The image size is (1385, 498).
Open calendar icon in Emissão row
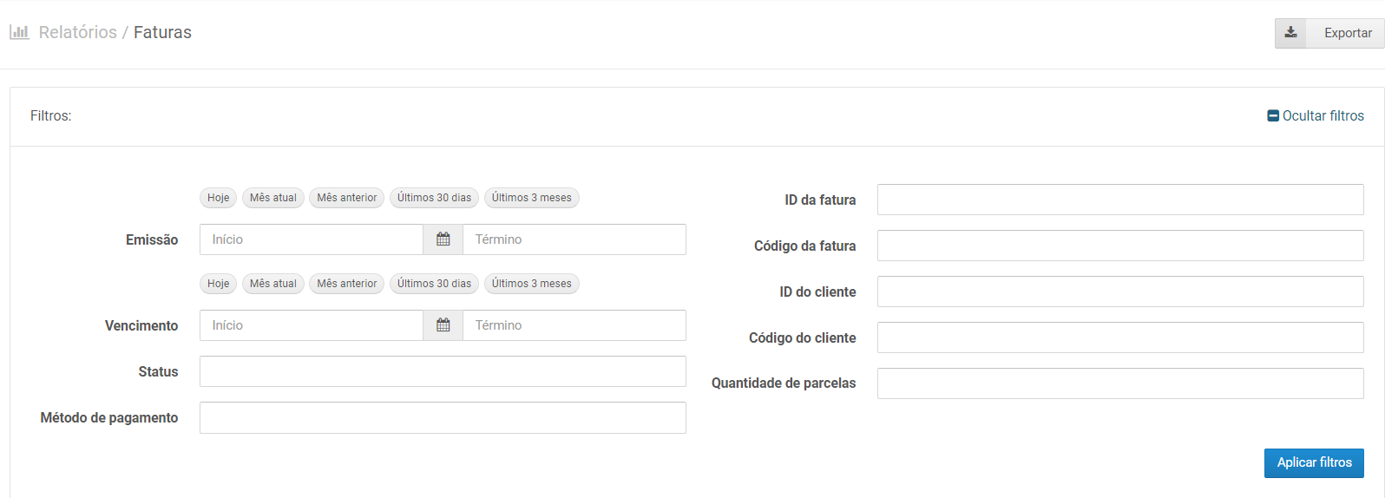pos(443,239)
